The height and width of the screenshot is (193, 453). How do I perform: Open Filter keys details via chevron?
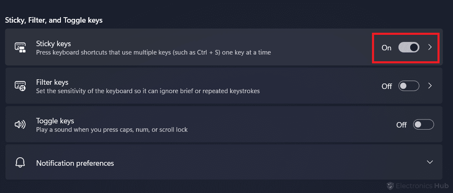(430, 86)
